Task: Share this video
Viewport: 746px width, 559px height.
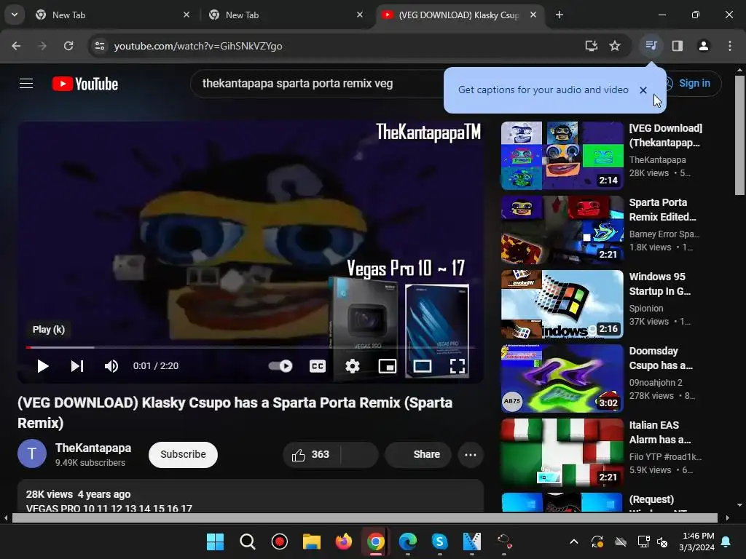Action: point(418,455)
